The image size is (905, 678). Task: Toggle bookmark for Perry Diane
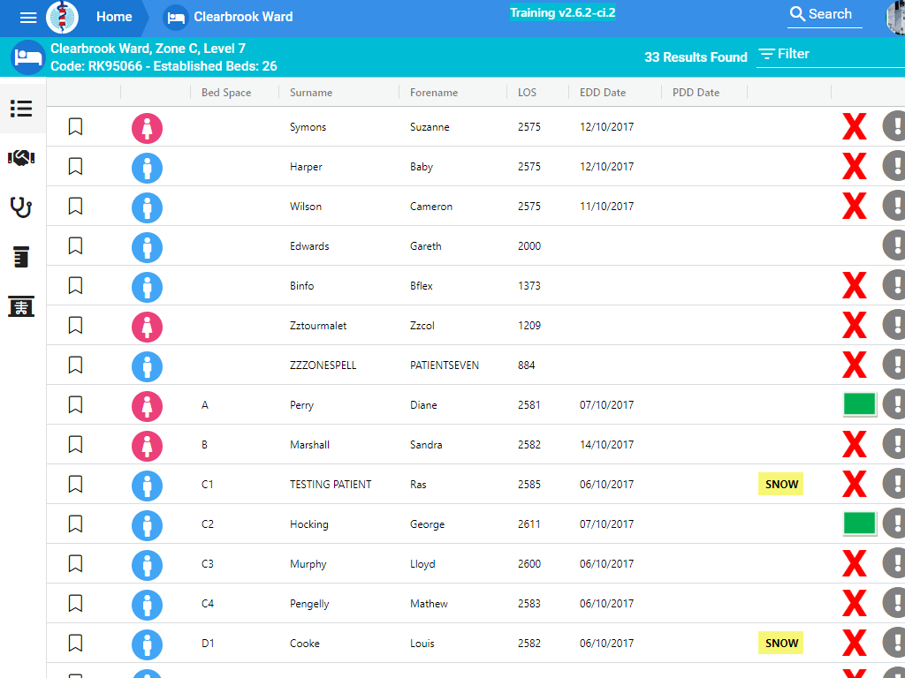[x=76, y=404]
